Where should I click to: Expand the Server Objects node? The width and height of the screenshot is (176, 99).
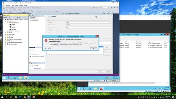(x=6, y=34)
